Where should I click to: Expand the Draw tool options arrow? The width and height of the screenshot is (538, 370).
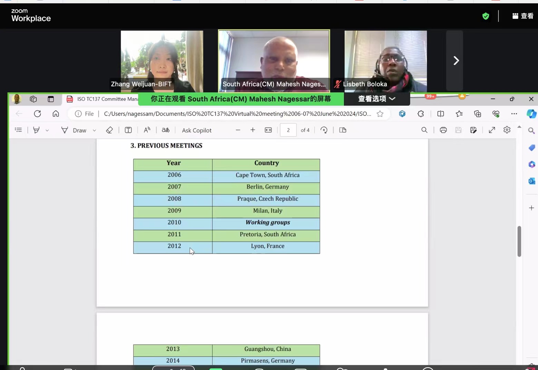94,131
